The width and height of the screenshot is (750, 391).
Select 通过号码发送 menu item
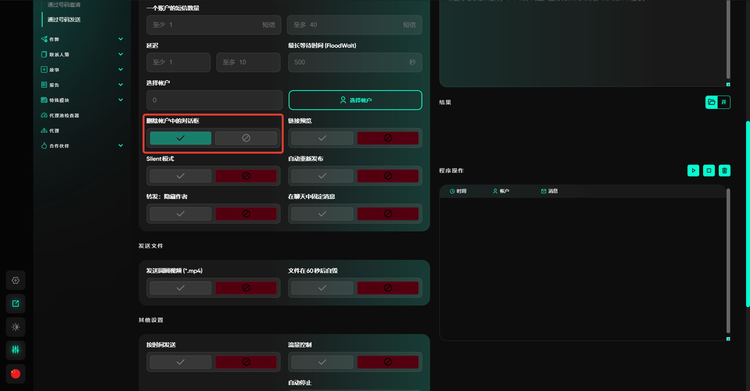point(64,20)
